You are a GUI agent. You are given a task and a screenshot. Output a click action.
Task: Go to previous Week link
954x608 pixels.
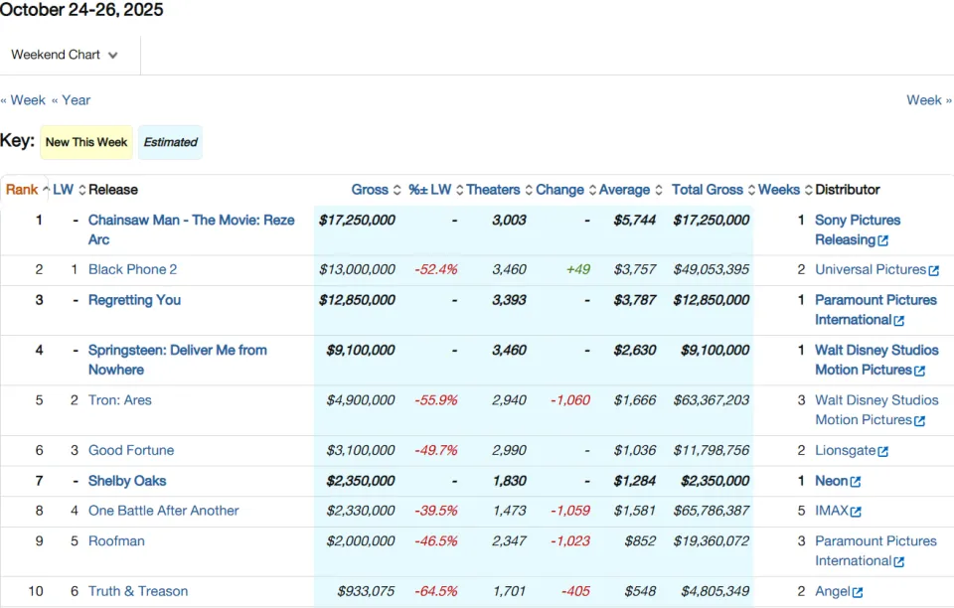pyautogui.click(x=23, y=100)
